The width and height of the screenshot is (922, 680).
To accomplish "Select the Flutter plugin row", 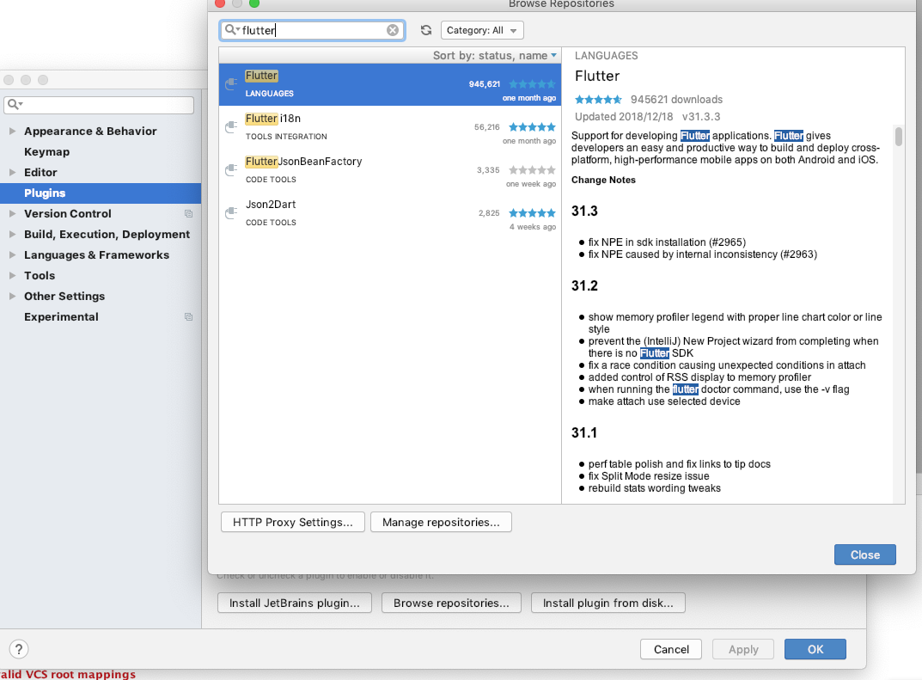I will point(390,85).
